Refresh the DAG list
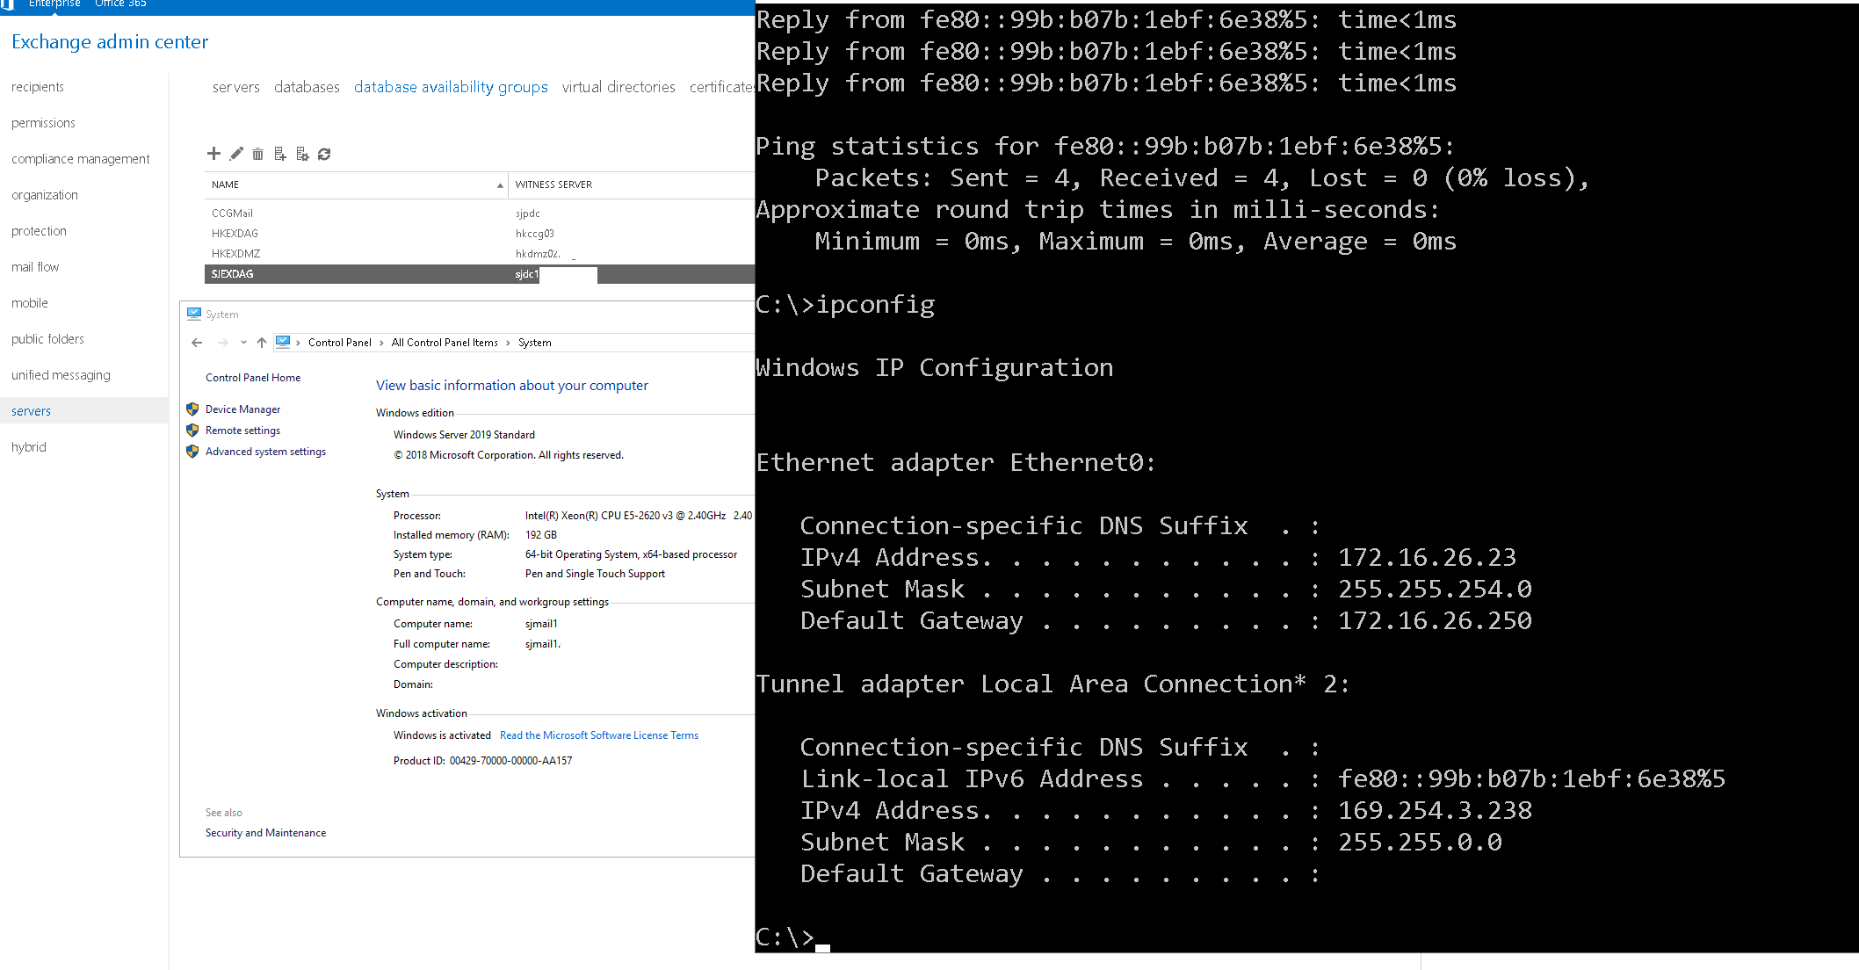1859x970 pixels. click(x=324, y=154)
